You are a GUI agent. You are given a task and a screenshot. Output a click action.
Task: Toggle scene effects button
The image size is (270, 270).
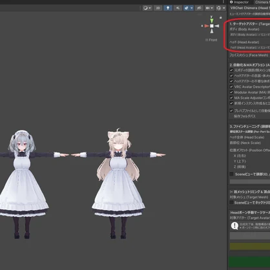(x=186, y=8)
